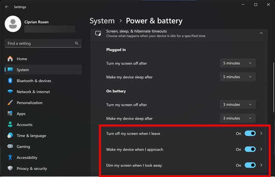The image size is (275, 177).
Task: Open details arrow for Wake my device
Action: click(x=261, y=149)
